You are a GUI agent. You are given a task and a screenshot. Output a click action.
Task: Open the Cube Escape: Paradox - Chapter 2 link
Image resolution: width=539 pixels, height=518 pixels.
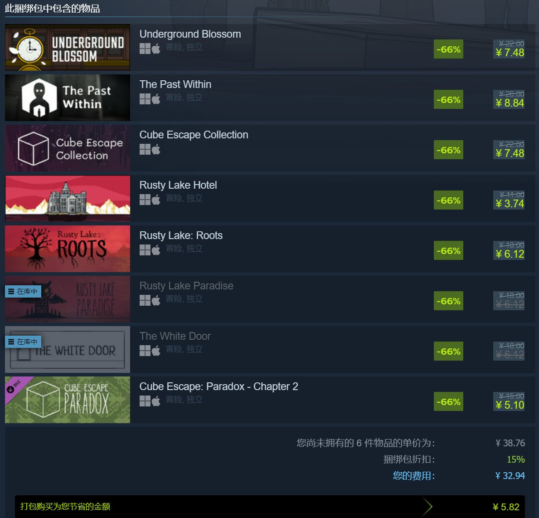(219, 386)
